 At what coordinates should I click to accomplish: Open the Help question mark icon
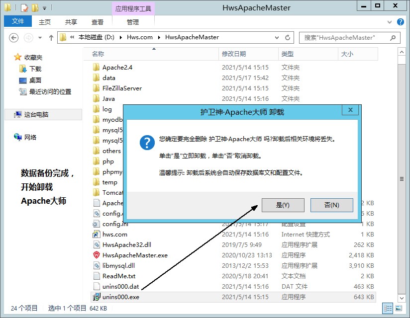pyautogui.click(x=400, y=22)
